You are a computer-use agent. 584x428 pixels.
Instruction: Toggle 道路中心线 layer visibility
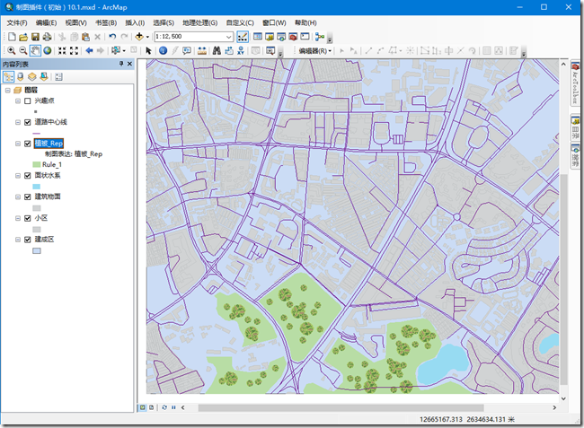pyautogui.click(x=27, y=122)
